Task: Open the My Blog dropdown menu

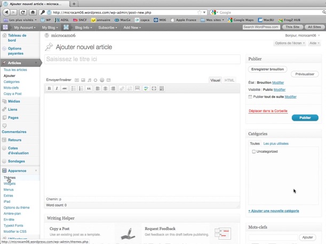Action: point(50,27)
